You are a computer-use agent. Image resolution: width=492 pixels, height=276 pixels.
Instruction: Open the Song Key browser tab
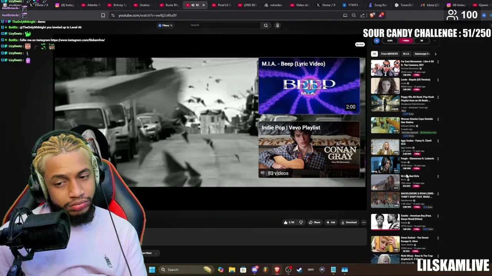378,5
